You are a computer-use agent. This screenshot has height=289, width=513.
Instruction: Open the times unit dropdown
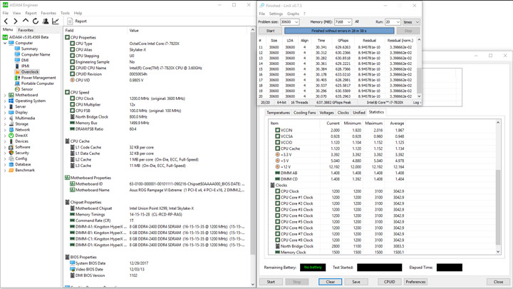(410, 22)
